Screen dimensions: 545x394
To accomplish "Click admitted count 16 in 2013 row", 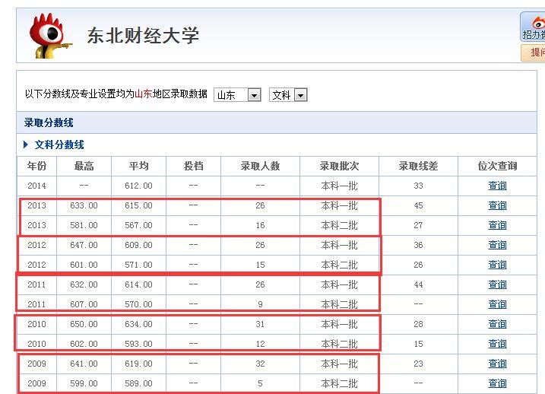I will (260, 225).
